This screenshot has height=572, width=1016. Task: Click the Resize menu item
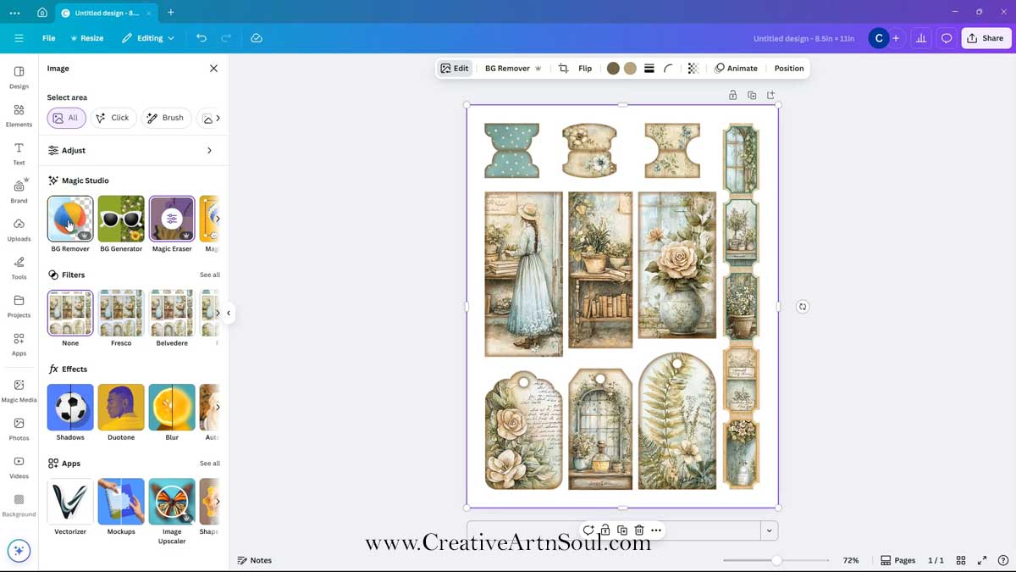pos(87,38)
